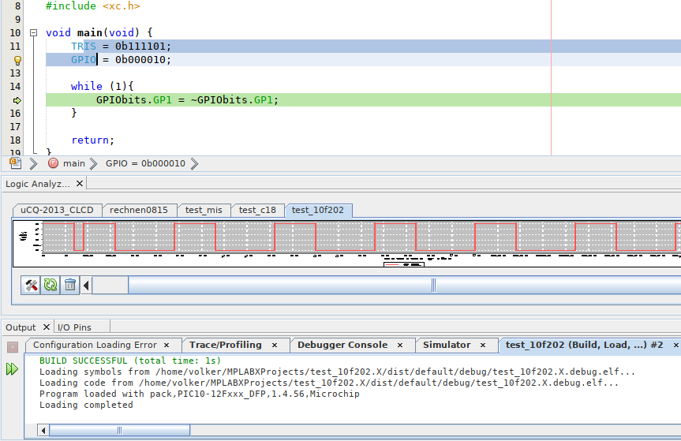The image size is (681, 441).
Task: Switch to the test_c18 tab
Action: click(257, 210)
